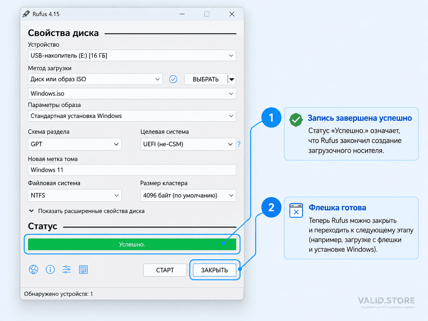Open the image options dropdown
428x321 pixels.
[132, 116]
